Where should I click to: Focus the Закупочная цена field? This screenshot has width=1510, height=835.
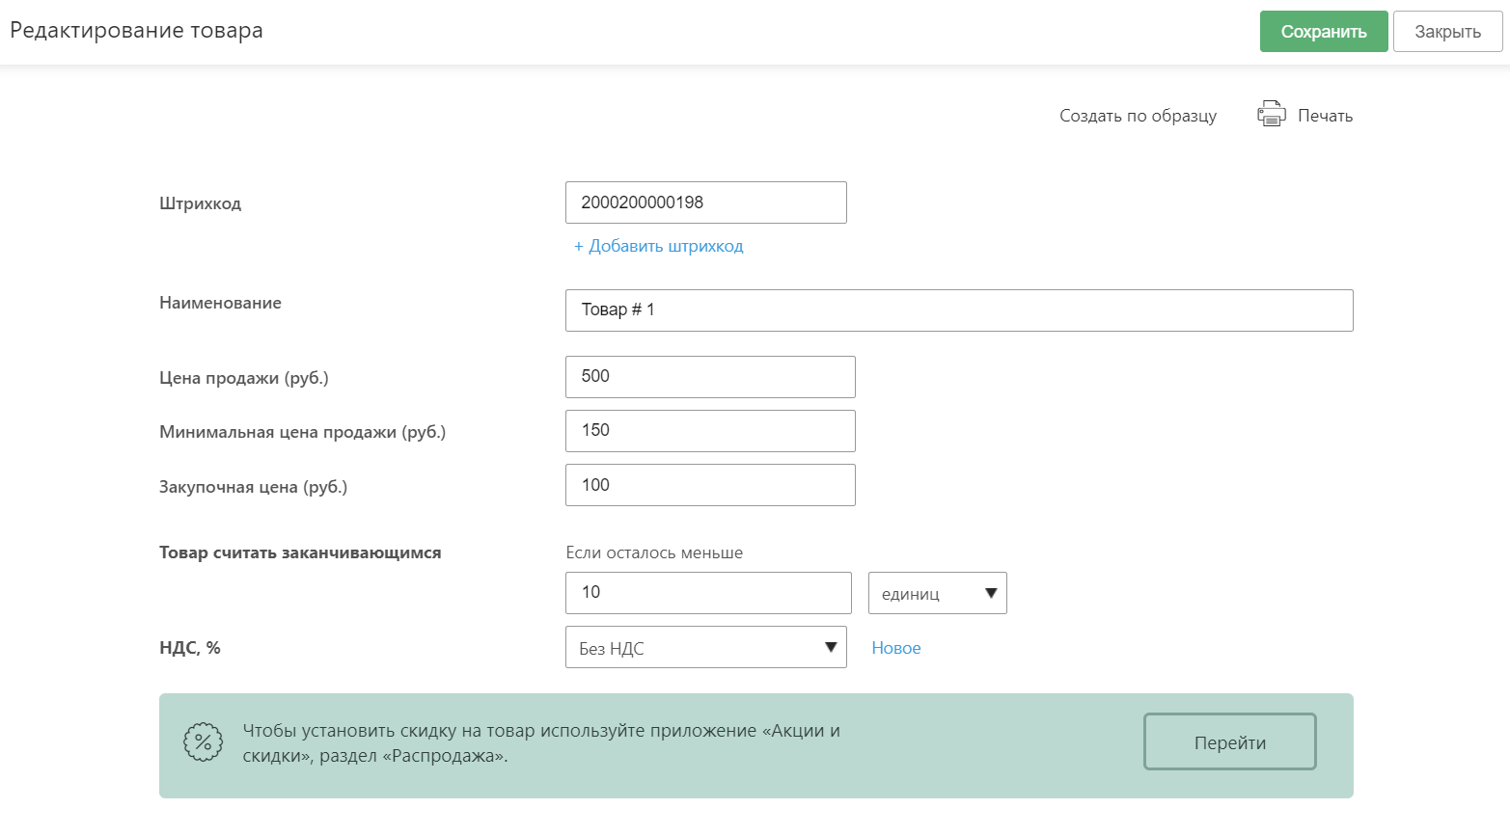[709, 485]
